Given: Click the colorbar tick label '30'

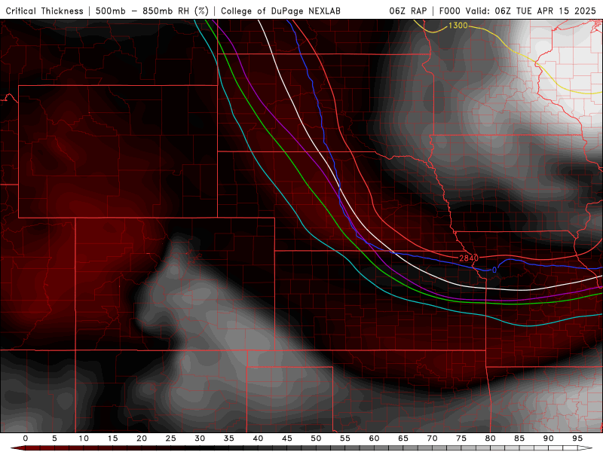Looking at the screenshot, I should pyautogui.click(x=200, y=438).
